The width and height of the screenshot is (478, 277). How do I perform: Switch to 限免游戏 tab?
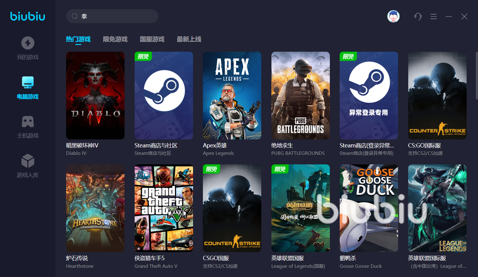pos(115,39)
